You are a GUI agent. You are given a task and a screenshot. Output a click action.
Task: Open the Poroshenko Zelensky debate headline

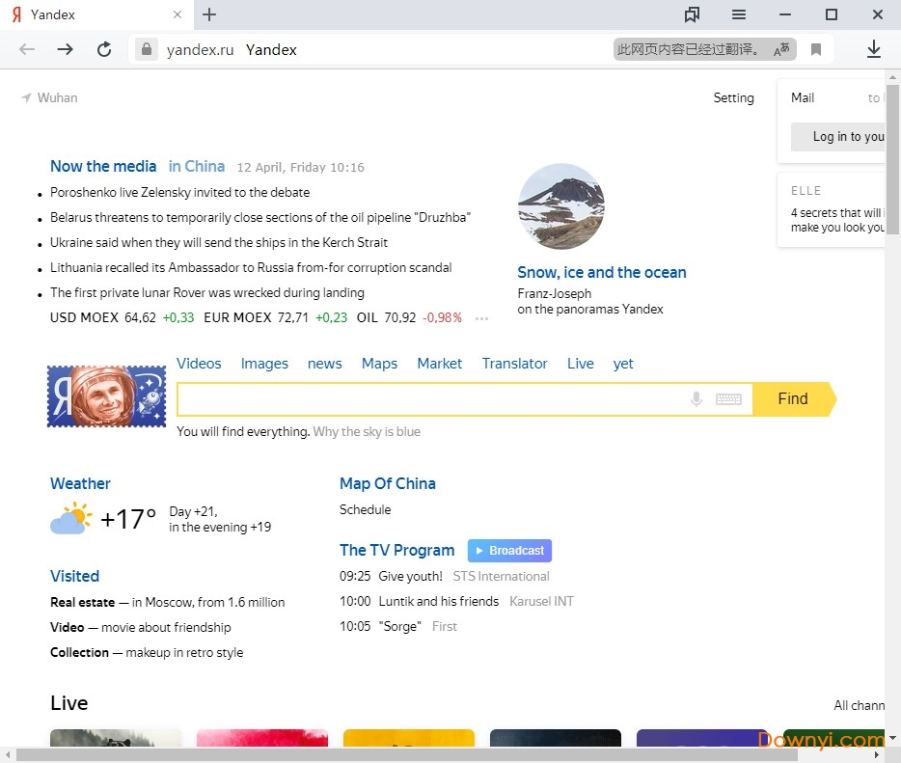click(179, 193)
